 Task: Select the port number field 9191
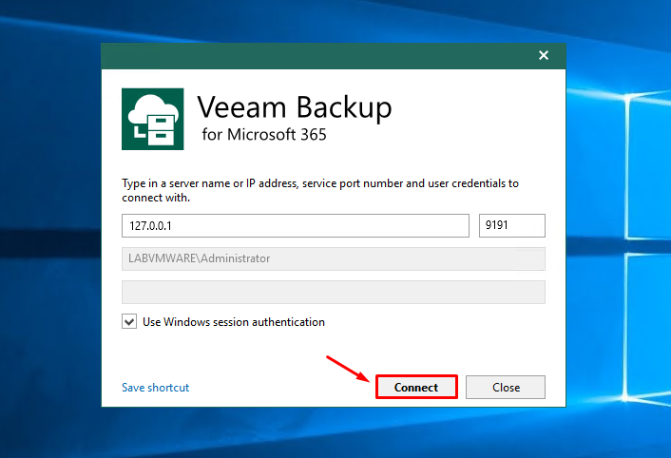point(512,225)
